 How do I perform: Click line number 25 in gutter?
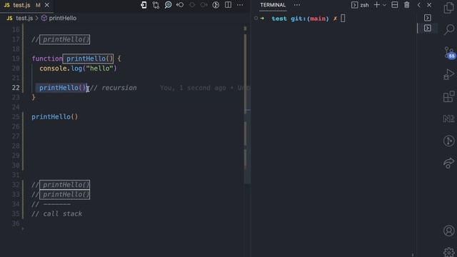[x=16, y=117]
